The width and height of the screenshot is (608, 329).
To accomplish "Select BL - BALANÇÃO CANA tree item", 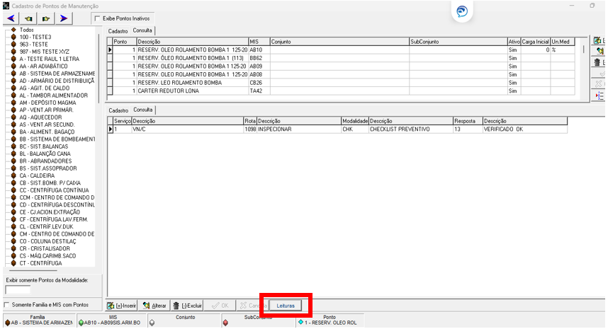I will click(45, 154).
